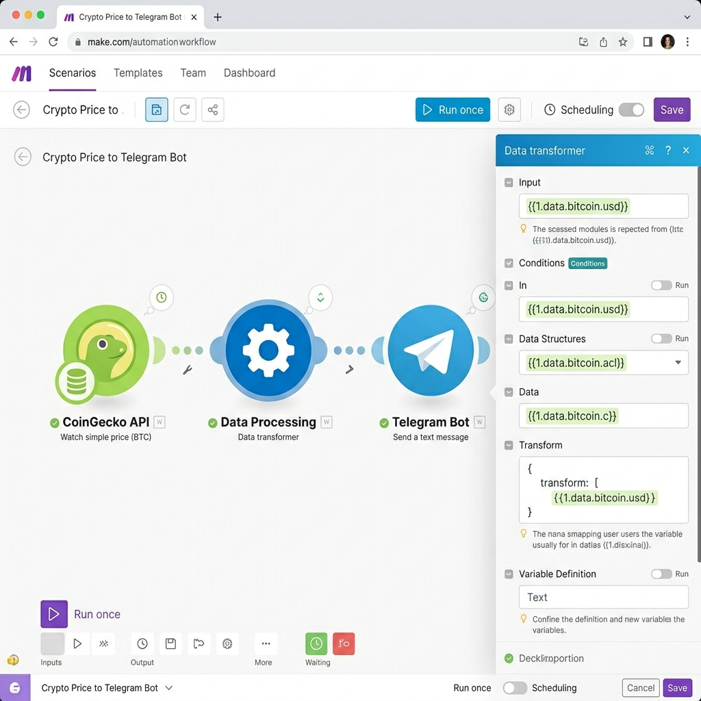Open help in Data transformer panel

click(668, 150)
